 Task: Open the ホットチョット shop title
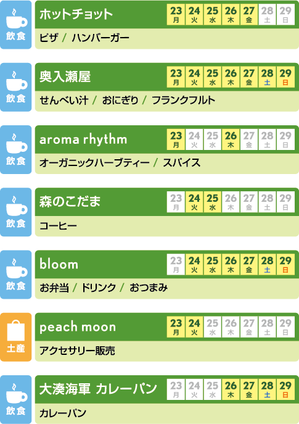[x=76, y=15]
